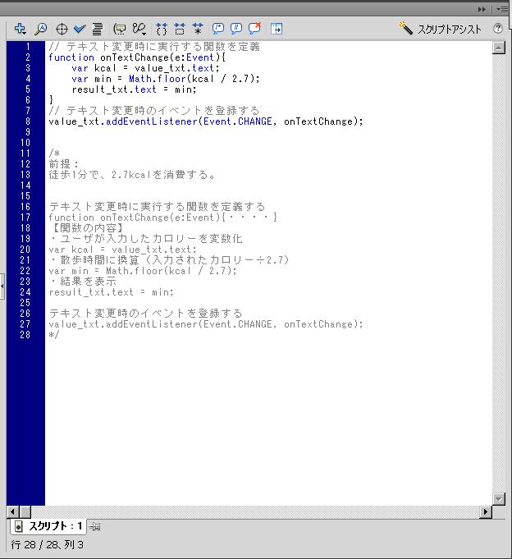Click the Add new item plus icon
The image size is (512, 559).
[20, 29]
